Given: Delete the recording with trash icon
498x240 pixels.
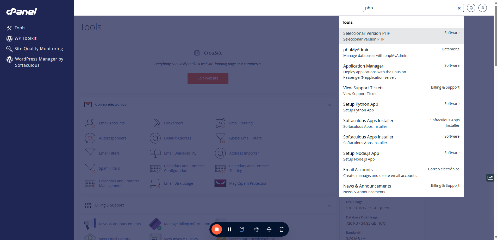Looking at the screenshot, I should [x=282, y=229].
